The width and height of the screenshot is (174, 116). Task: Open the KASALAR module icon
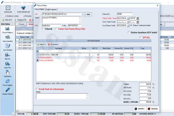8,8
